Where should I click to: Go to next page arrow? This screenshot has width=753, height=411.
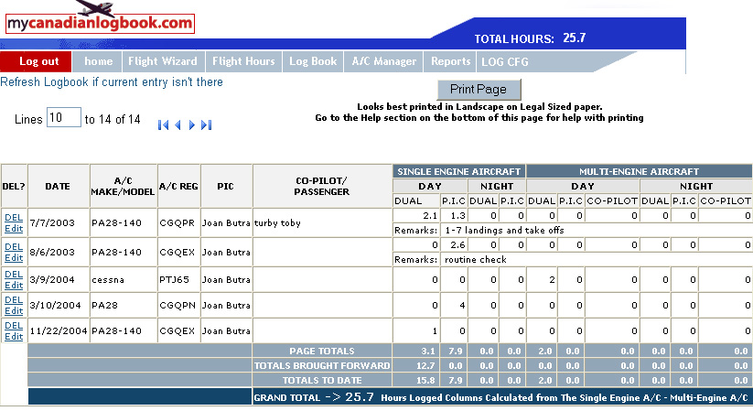(191, 125)
